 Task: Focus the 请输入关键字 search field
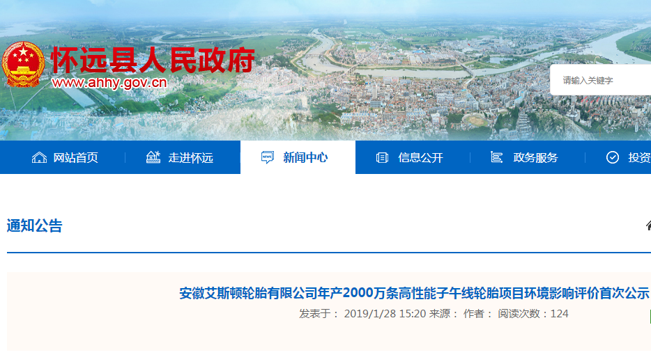[x=600, y=80]
